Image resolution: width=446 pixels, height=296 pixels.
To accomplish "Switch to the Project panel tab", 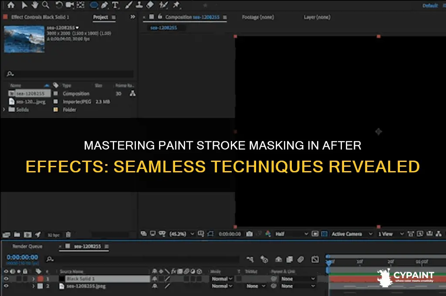I will (101, 17).
